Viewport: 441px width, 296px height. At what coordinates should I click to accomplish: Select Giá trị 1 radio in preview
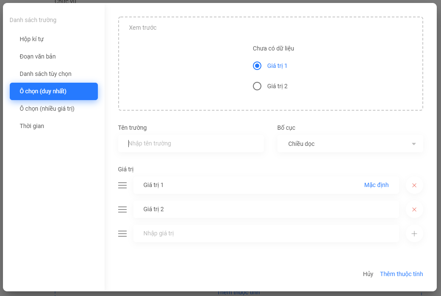(x=257, y=66)
